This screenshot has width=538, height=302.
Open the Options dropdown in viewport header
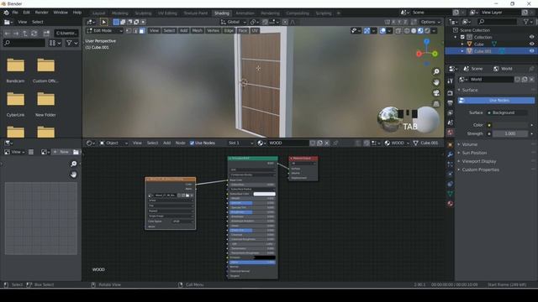pos(430,22)
